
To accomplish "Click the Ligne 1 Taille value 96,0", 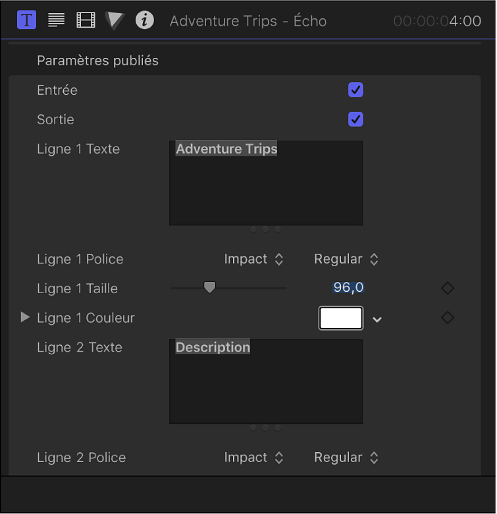I will click(349, 288).
